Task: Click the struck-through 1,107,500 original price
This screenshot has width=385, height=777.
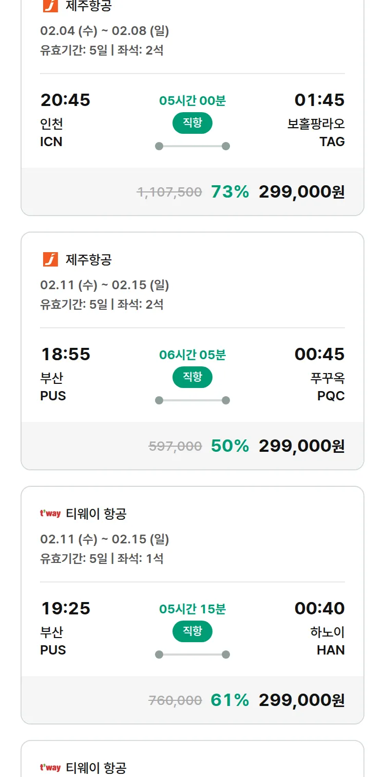Action: (169, 192)
